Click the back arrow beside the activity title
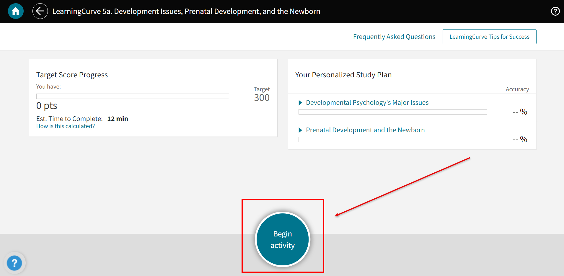Viewport: 564px width, 276px height. pos(40,11)
